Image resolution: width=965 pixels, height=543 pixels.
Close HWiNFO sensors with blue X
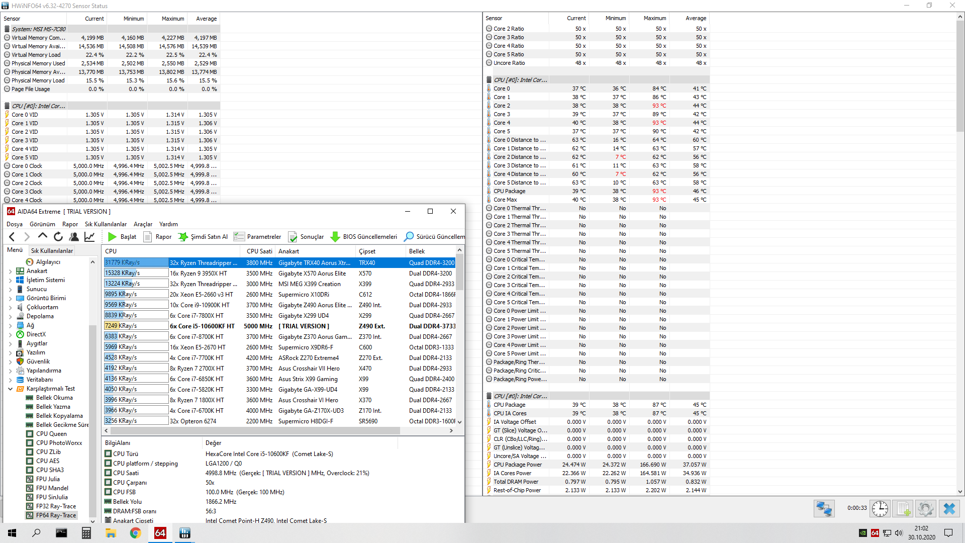click(x=949, y=509)
